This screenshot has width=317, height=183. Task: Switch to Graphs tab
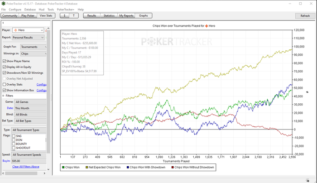coord(144,15)
